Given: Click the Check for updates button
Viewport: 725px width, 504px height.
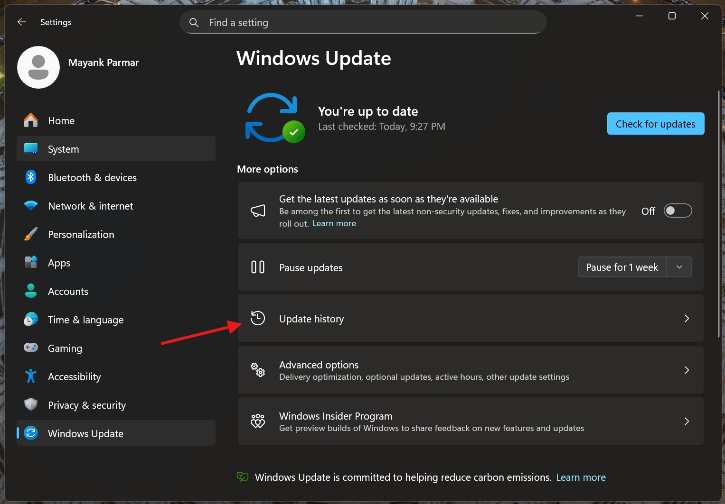Looking at the screenshot, I should pyautogui.click(x=655, y=124).
